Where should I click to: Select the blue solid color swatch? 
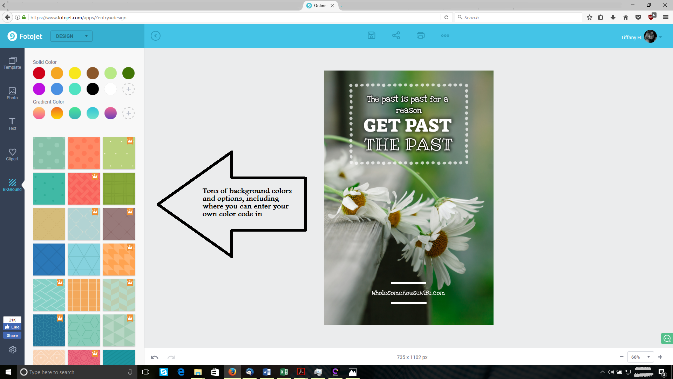(x=57, y=89)
